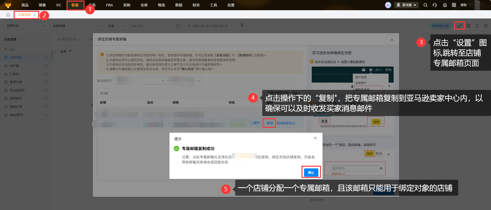This screenshot has width=491, height=210.
Task: Click the 取消绑定标记 link
Action: pos(286,123)
